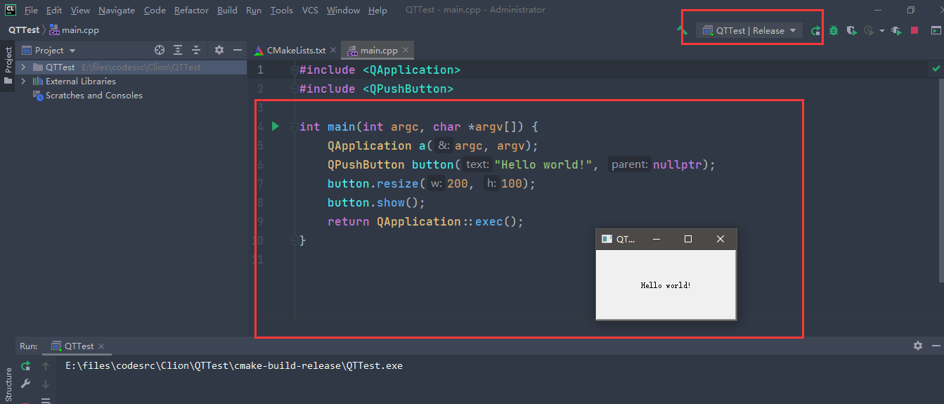Image resolution: width=944 pixels, height=404 pixels.
Task: Click the Build hammer icon
Action: click(682, 30)
